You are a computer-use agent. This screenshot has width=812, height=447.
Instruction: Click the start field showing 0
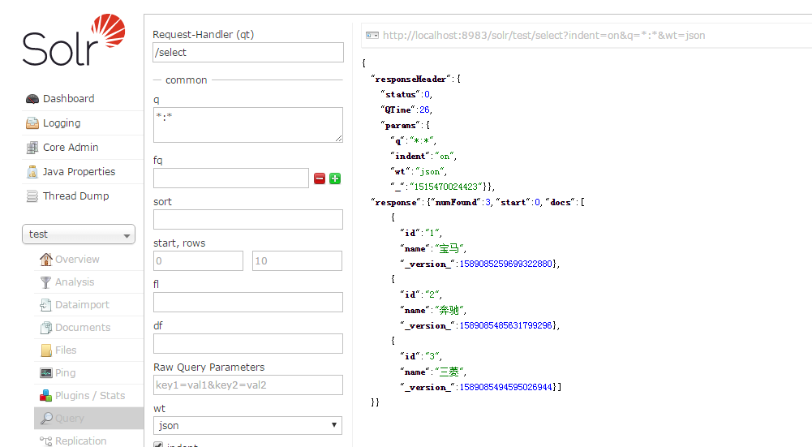(198, 261)
